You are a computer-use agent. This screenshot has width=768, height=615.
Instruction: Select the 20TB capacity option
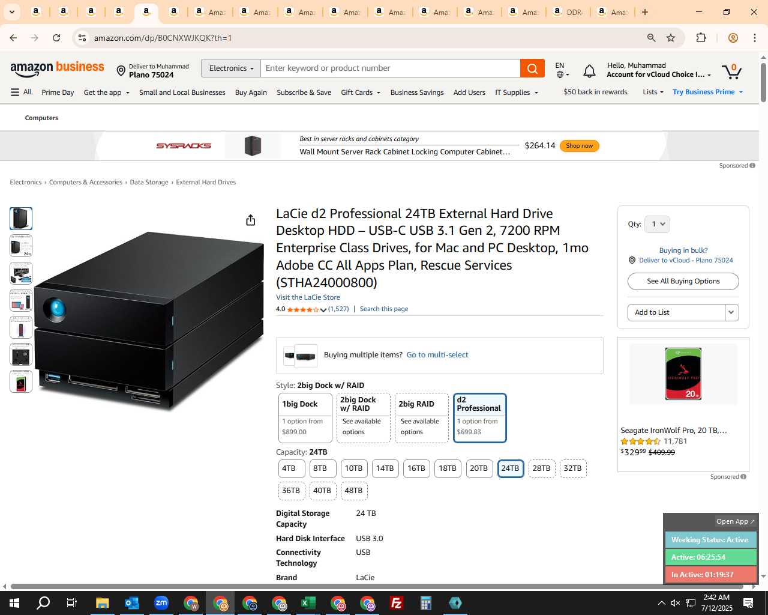coord(479,468)
